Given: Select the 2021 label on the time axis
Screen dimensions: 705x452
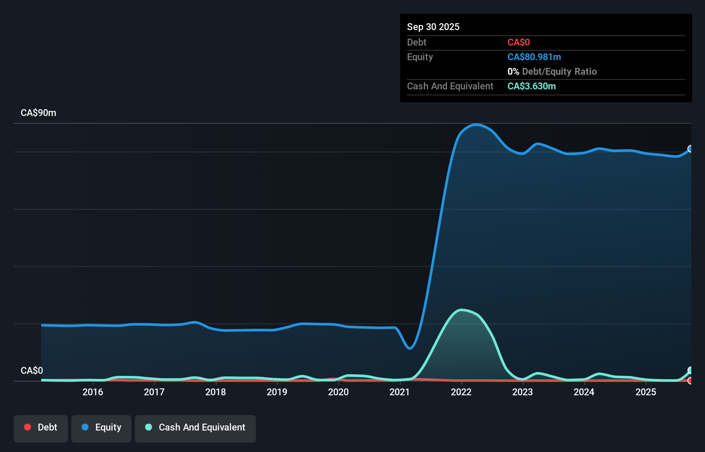Looking at the screenshot, I should [x=400, y=392].
